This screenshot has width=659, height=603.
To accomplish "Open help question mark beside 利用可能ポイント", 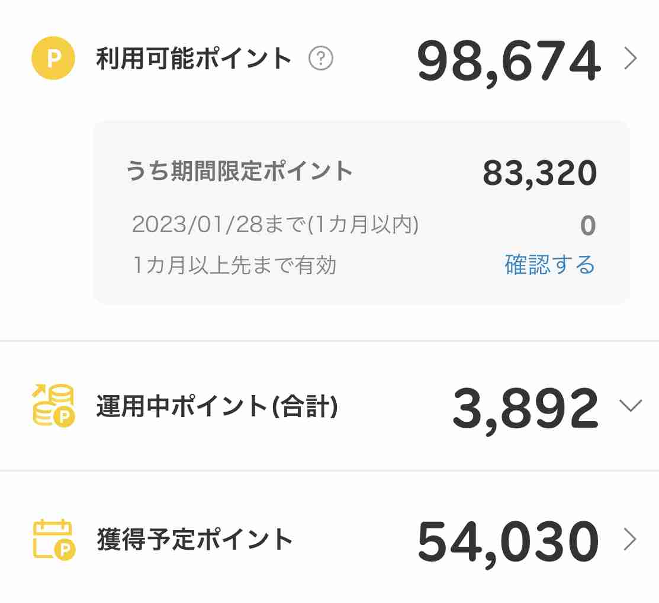I will point(321,58).
